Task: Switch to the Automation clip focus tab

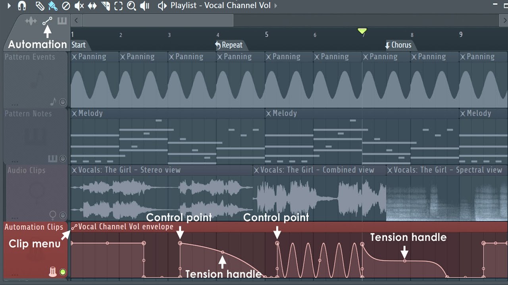Action: 47,21
